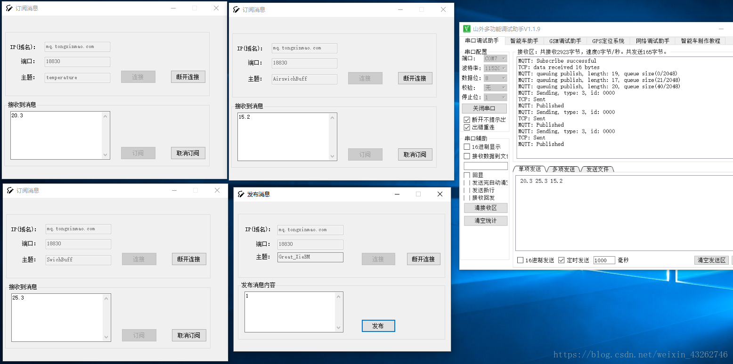Click 取消订阅 in the temperature topic window
Image resolution: width=733 pixels, height=364 pixels.
tap(188, 153)
